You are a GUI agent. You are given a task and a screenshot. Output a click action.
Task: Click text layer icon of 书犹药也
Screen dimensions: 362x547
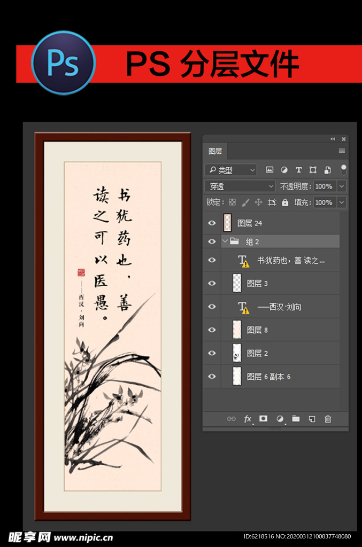click(243, 261)
